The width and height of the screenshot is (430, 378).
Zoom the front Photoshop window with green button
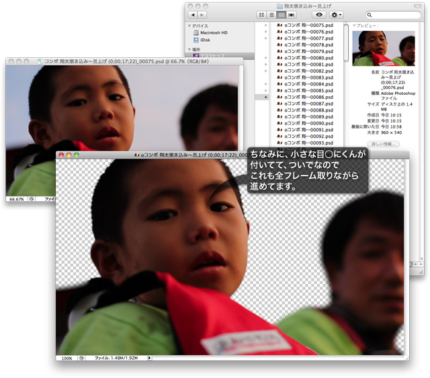pyautogui.click(x=77, y=155)
